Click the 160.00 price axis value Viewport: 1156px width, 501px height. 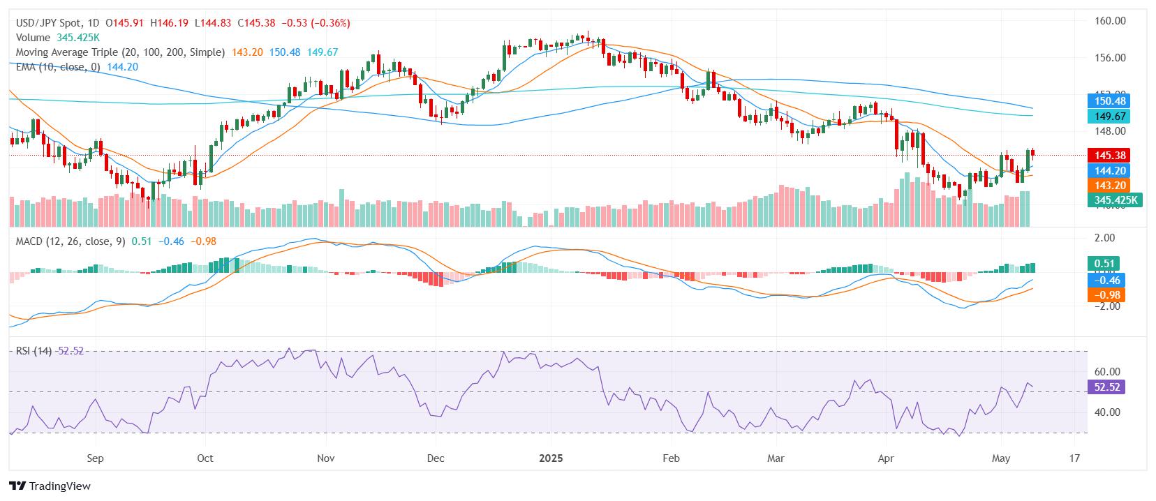point(1110,21)
